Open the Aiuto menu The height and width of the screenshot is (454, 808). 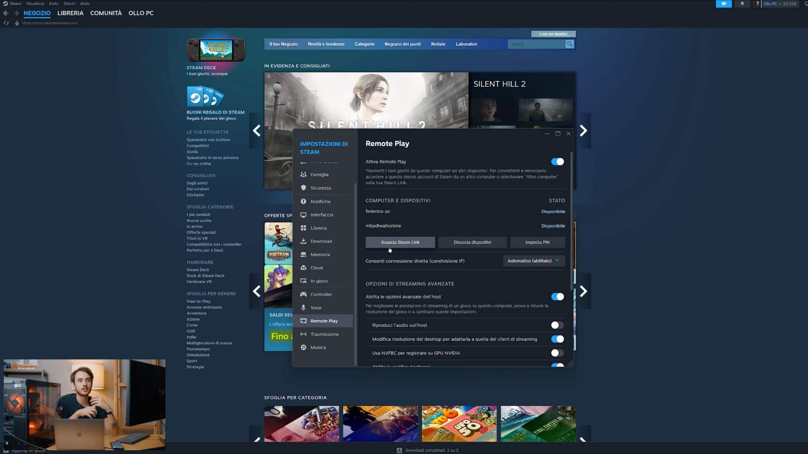tap(85, 3)
